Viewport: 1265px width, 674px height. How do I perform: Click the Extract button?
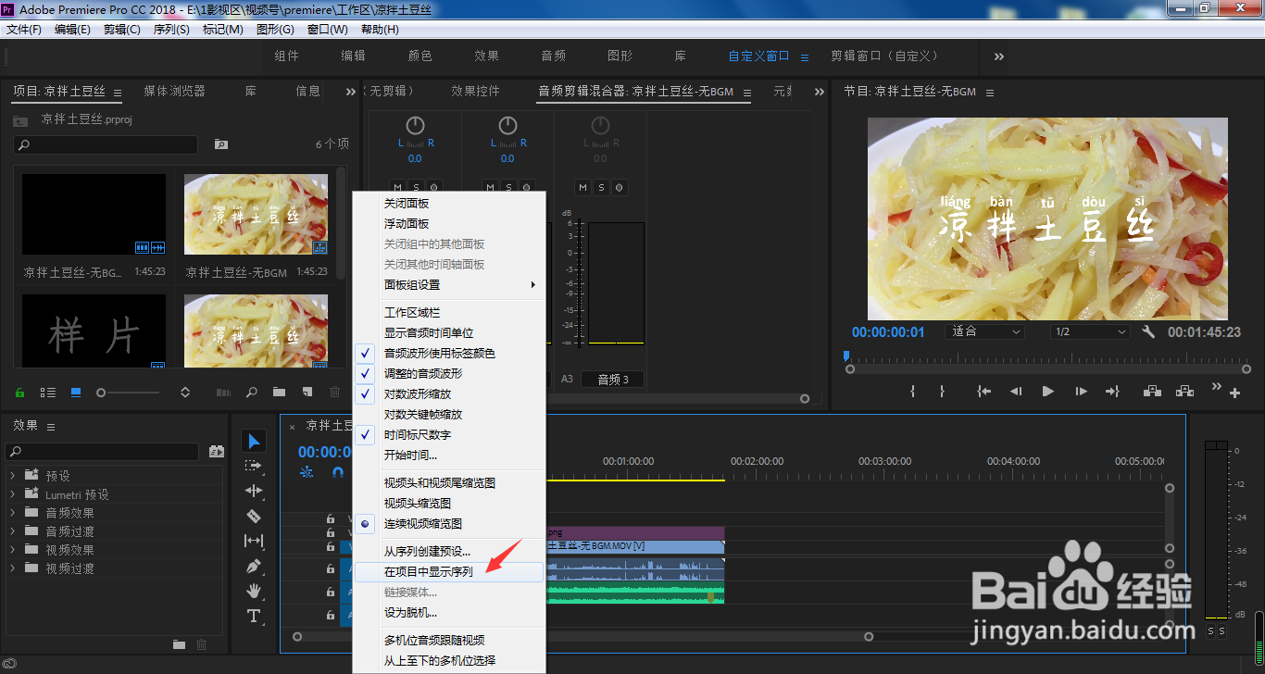1186,392
